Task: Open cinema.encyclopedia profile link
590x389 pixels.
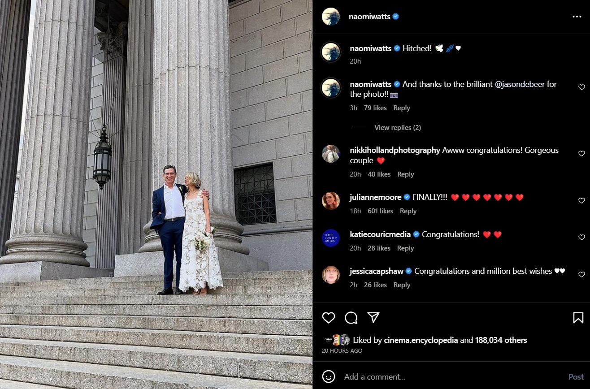Action: coord(421,340)
